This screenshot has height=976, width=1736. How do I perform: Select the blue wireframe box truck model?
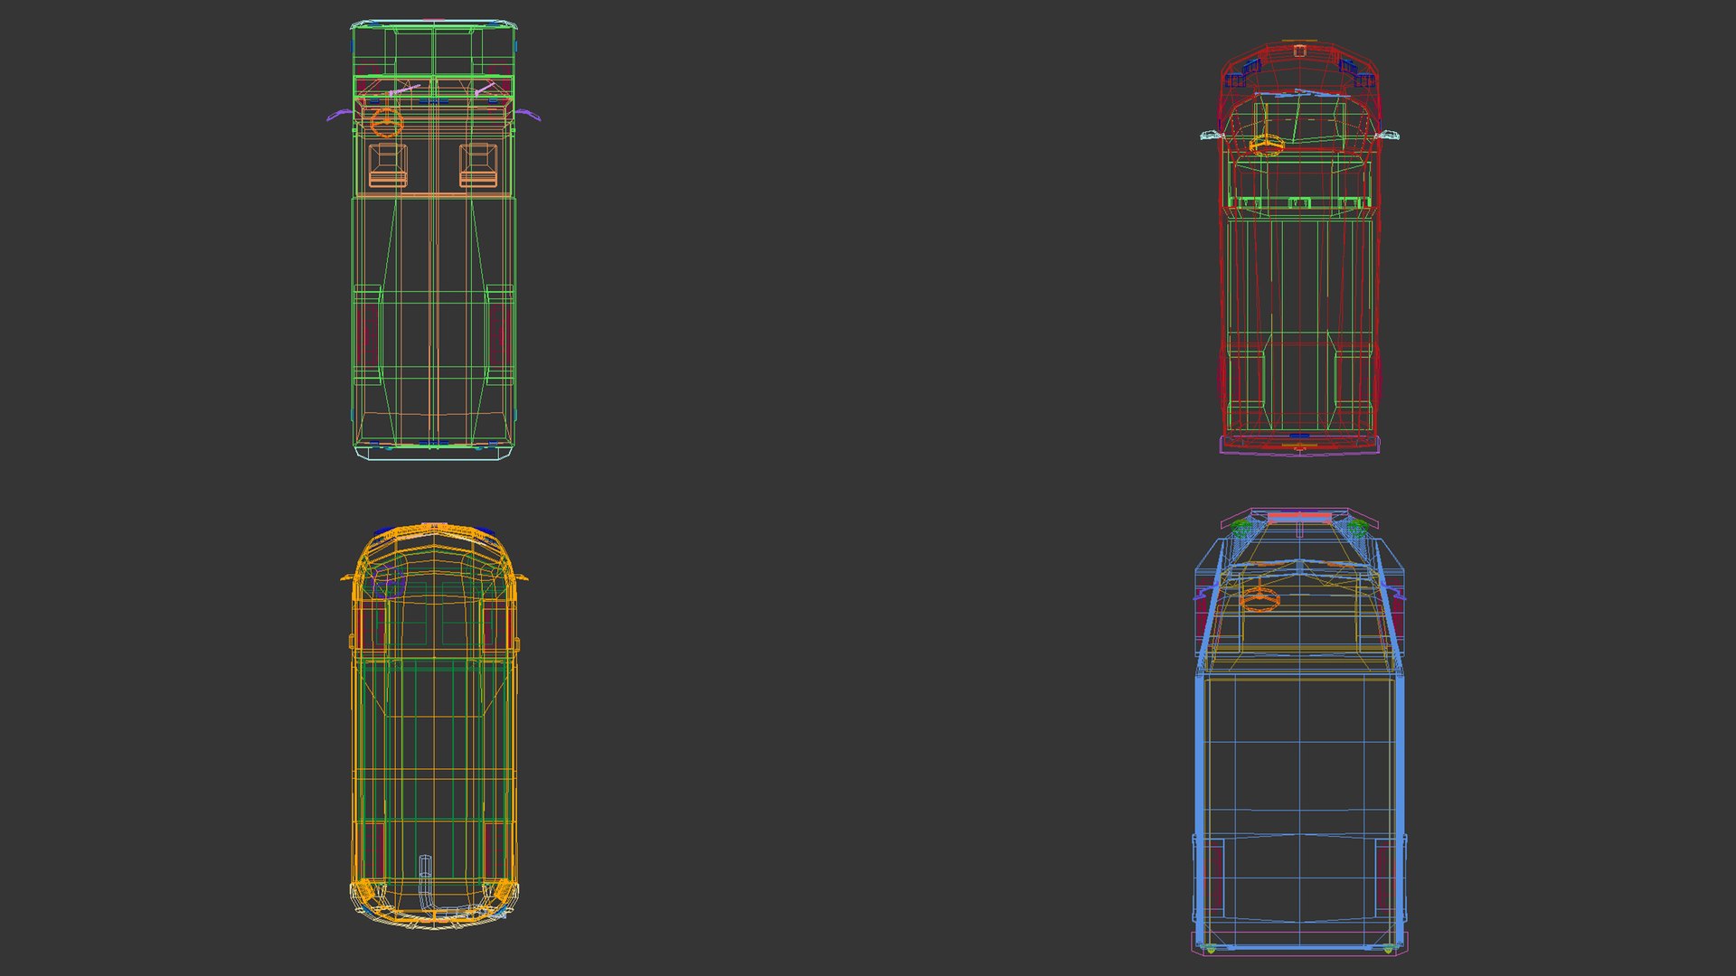coord(1300,730)
